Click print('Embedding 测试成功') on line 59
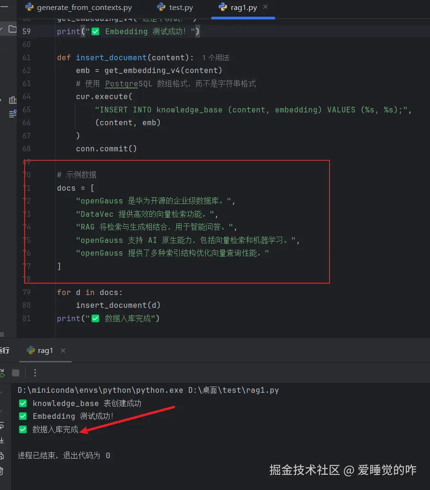430x490 pixels. [x=128, y=32]
